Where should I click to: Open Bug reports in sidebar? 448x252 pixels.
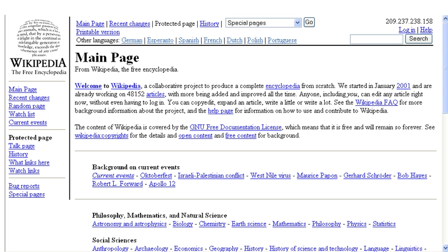tap(24, 186)
